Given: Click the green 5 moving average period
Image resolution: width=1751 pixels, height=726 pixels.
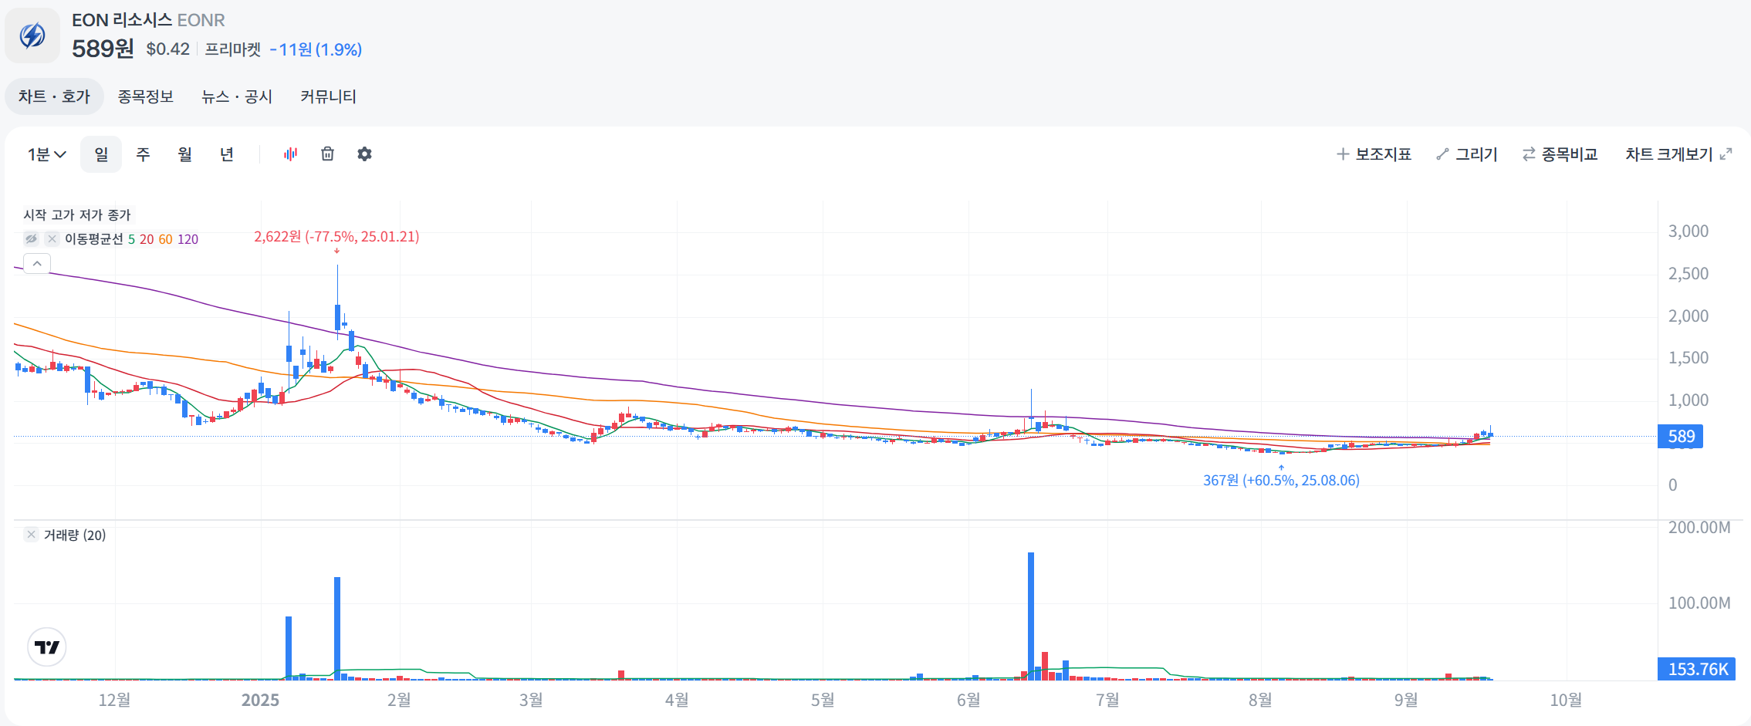Looking at the screenshot, I should point(131,239).
